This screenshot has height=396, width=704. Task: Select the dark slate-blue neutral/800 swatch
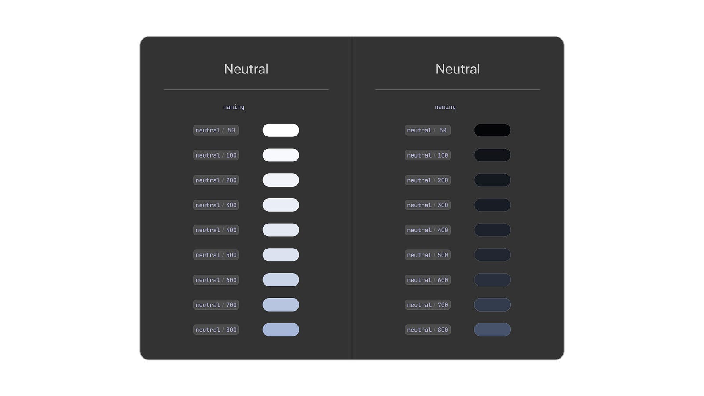click(492, 330)
